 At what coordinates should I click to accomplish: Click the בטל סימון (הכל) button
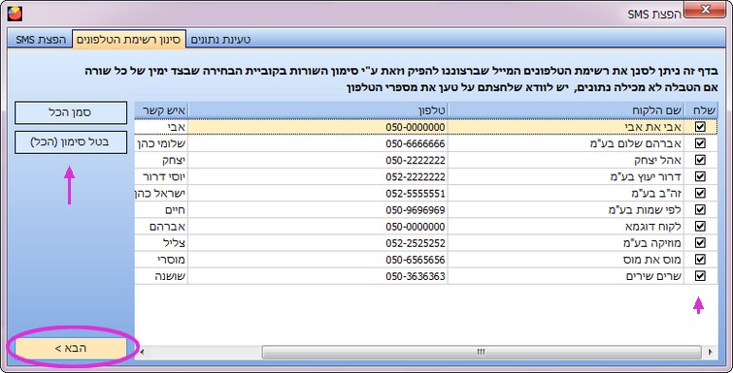point(71,142)
